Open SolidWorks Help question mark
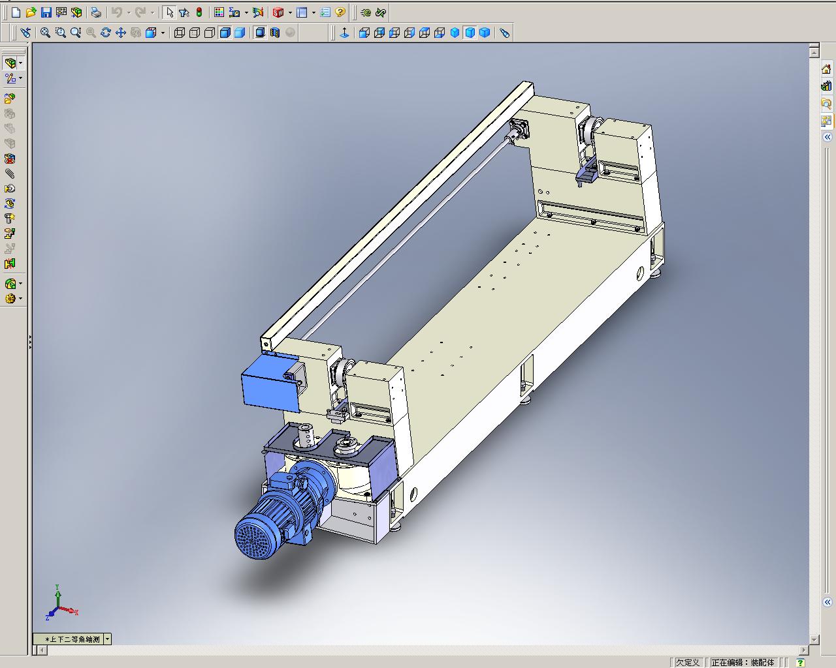This screenshot has width=836, height=668. point(340,12)
